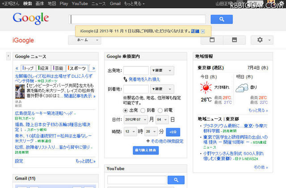Go to previous news tabs arrow
The height and width of the screenshot is (188, 286).
[17, 68]
